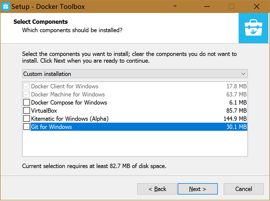This screenshot has height=201, width=270.
Task: Close the setup window
Action: click(x=257, y=6)
